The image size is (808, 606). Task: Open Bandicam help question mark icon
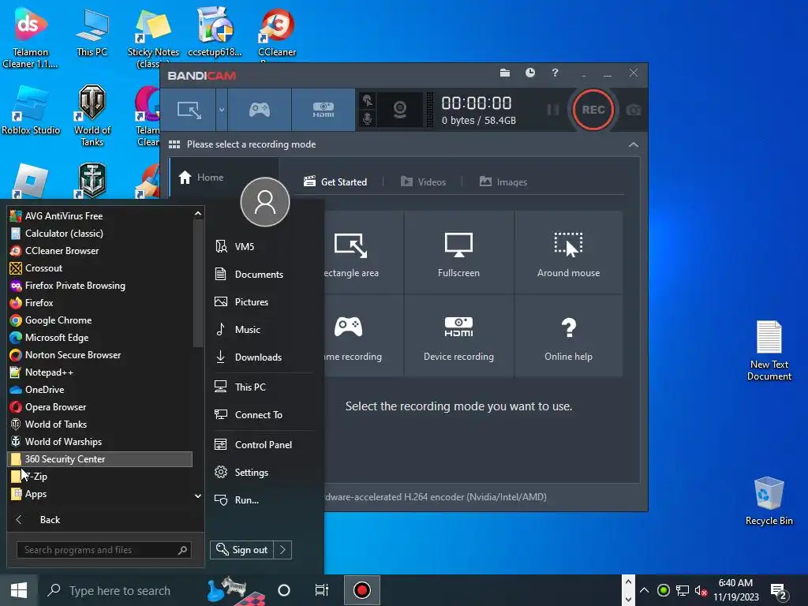point(555,73)
